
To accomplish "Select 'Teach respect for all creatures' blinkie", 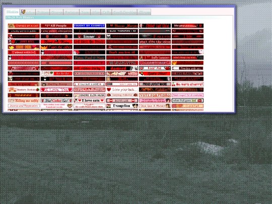I will [187, 95].
